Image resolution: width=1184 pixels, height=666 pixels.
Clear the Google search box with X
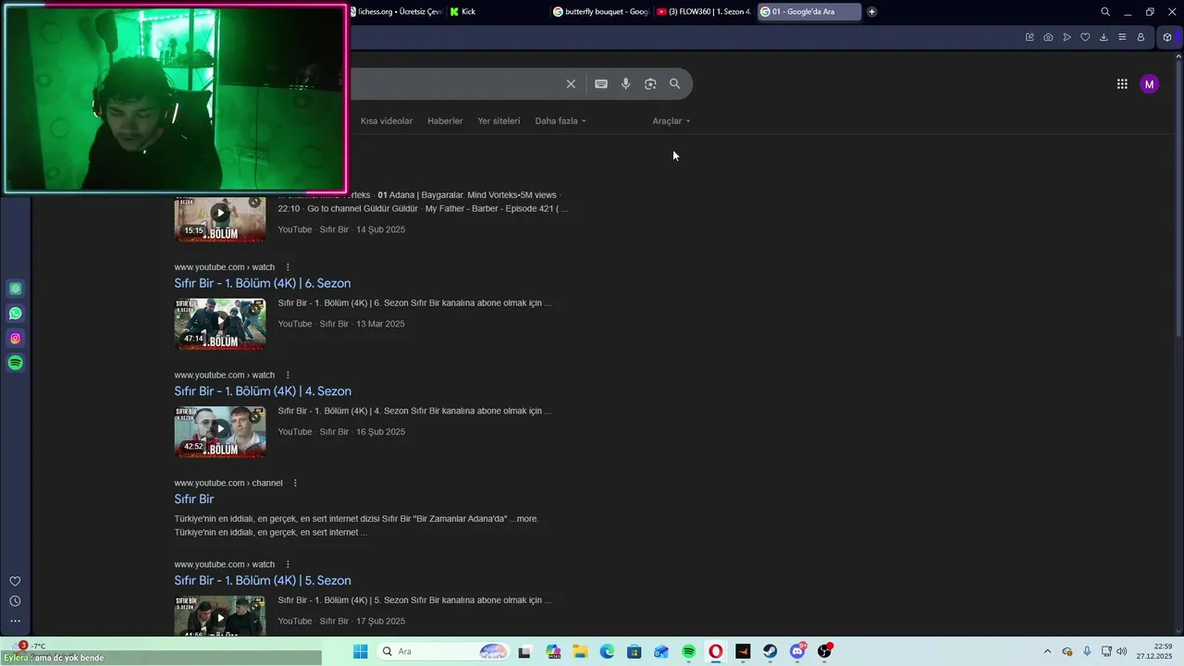(x=571, y=84)
